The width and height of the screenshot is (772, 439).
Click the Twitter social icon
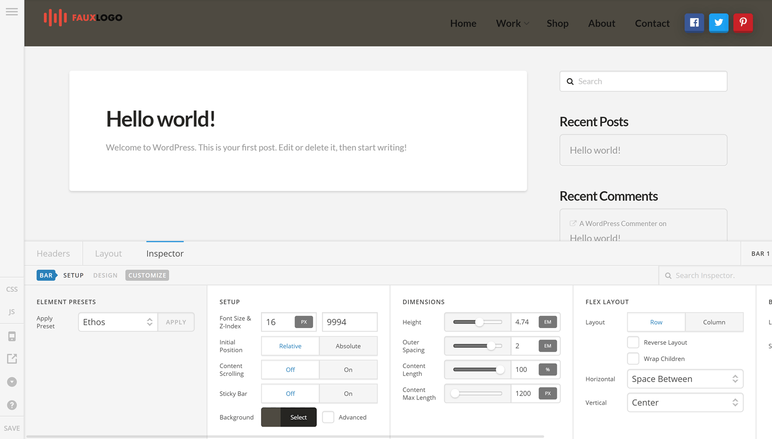point(718,23)
